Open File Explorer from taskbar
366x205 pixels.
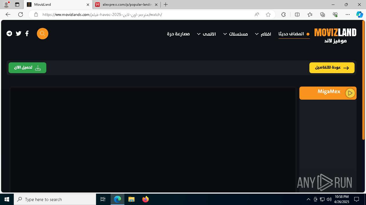click(x=131, y=199)
